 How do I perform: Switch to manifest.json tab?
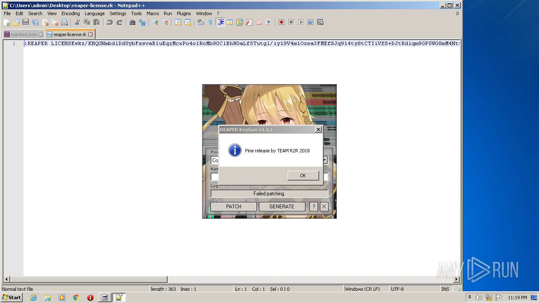[23, 35]
